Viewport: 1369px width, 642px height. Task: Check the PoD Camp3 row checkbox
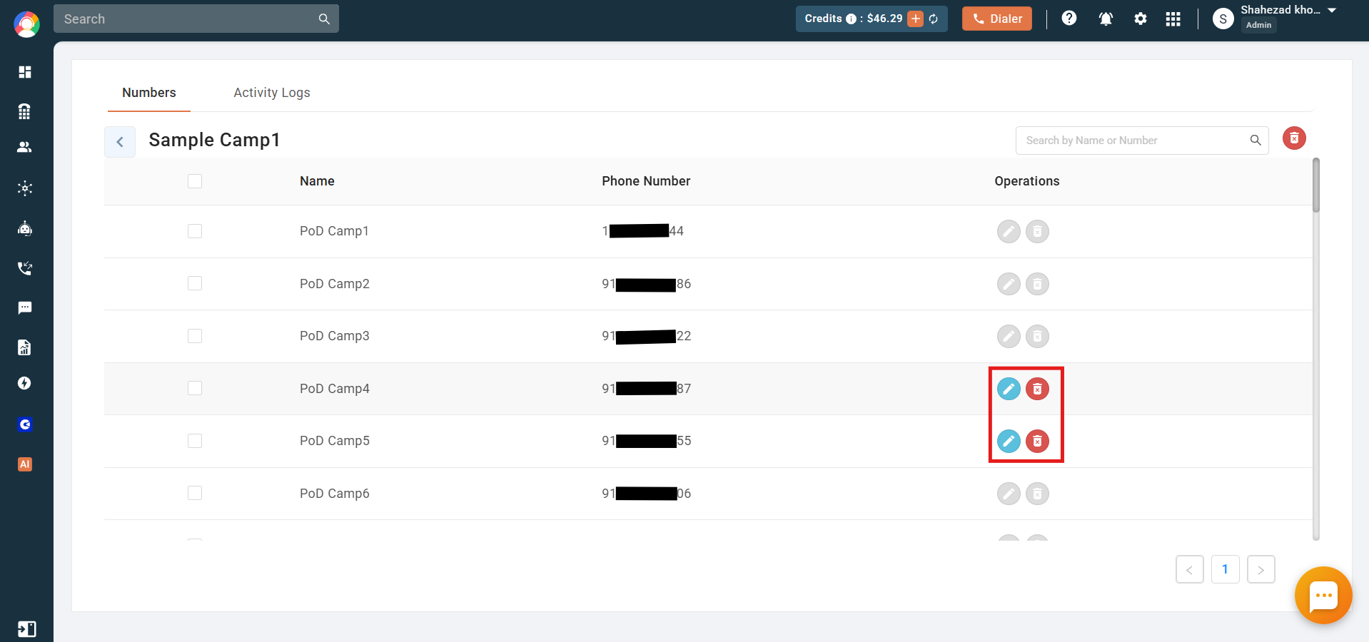[x=195, y=336]
